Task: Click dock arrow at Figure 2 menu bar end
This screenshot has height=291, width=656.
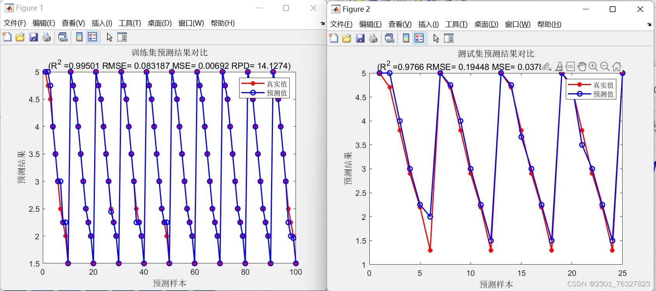Action: tap(649, 24)
